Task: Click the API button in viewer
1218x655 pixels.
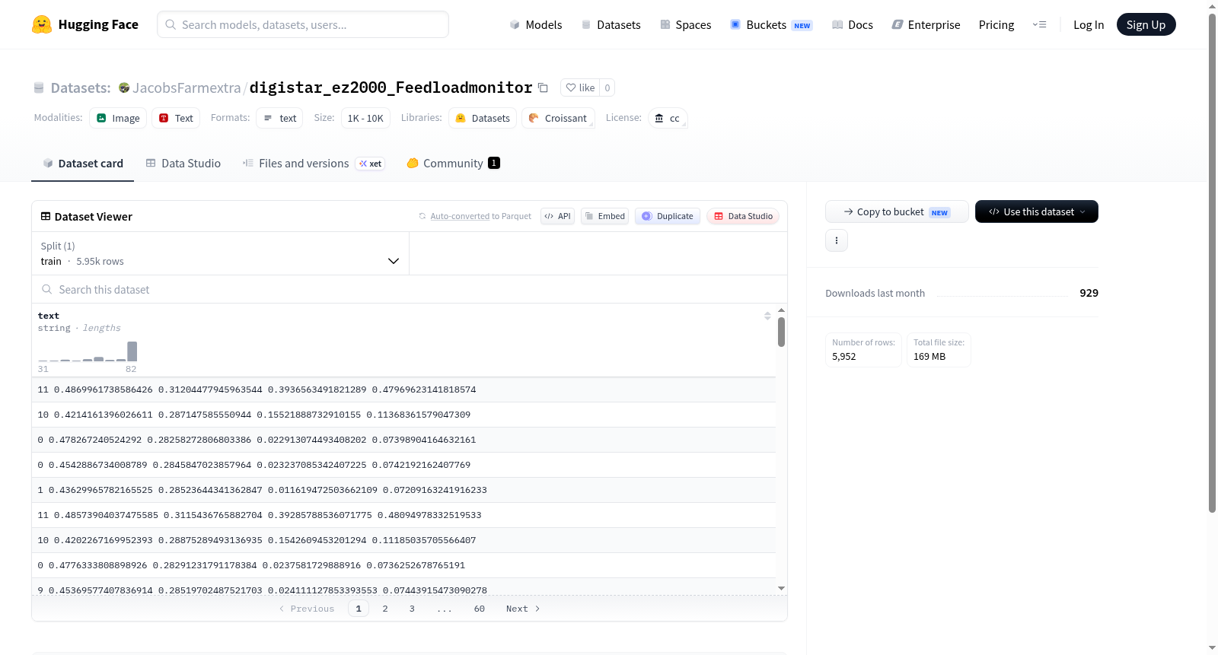Action: click(x=557, y=216)
